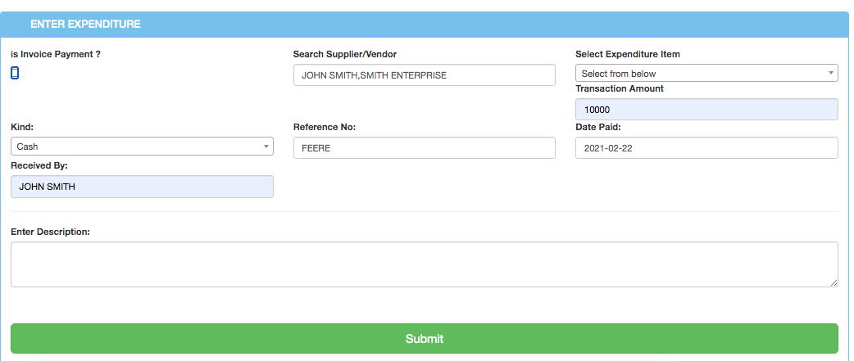Click the "is Invoice Payment ?" label text
Screen dimensions: 854x361
[x=56, y=54]
